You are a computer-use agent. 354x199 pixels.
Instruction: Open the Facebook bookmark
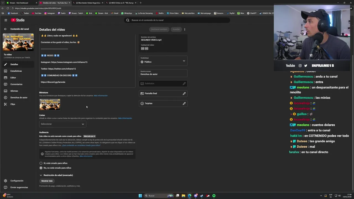(13, 13)
